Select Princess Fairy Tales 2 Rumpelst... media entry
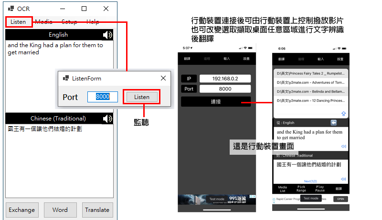 [x=311, y=73]
